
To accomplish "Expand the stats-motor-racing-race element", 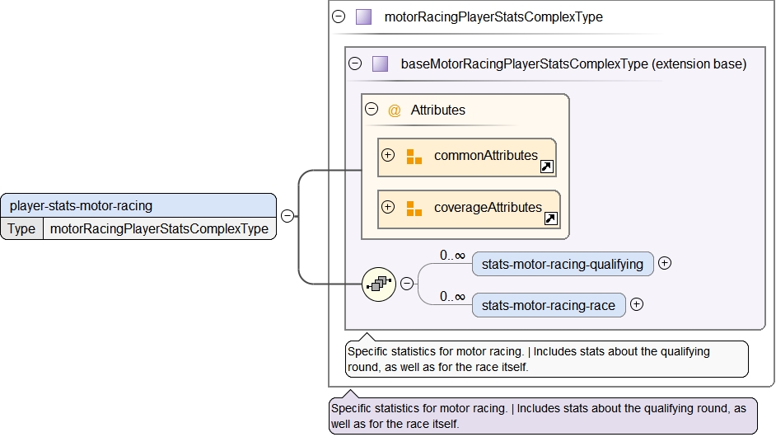I will (636, 305).
